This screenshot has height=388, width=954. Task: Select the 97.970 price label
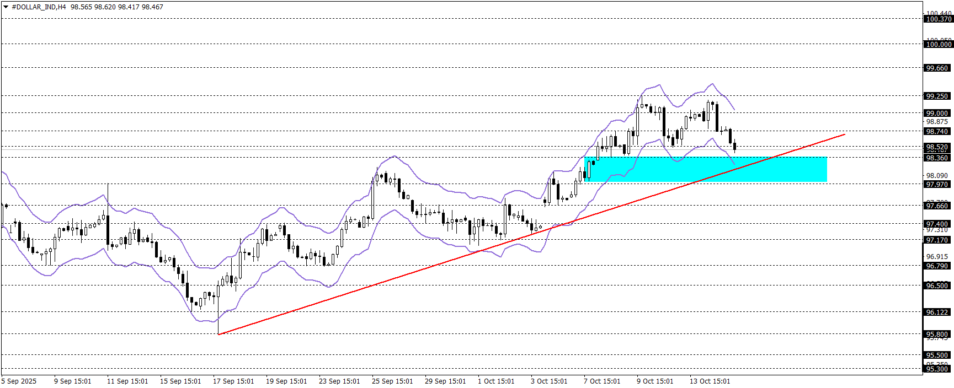937,185
